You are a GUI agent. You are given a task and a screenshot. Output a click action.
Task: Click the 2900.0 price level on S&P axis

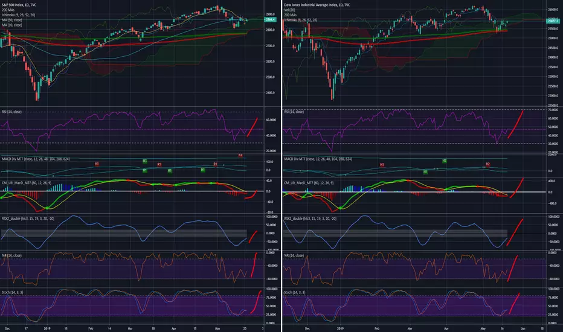coord(270,14)
